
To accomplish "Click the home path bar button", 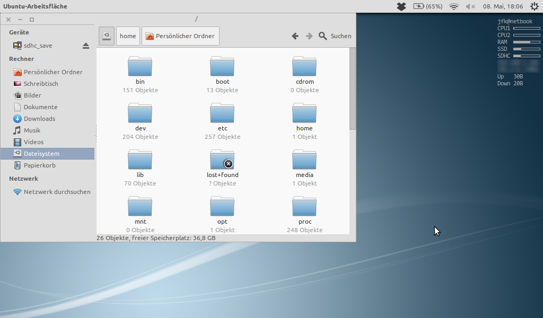I will pos(128,36).
